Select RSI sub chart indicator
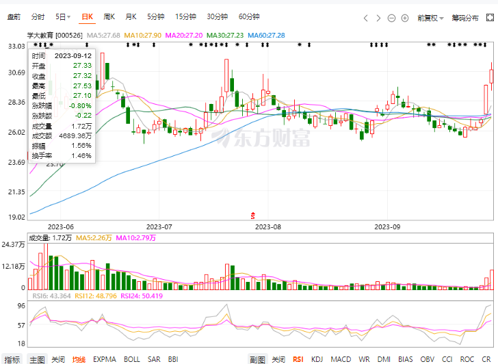 click(298, 359)
